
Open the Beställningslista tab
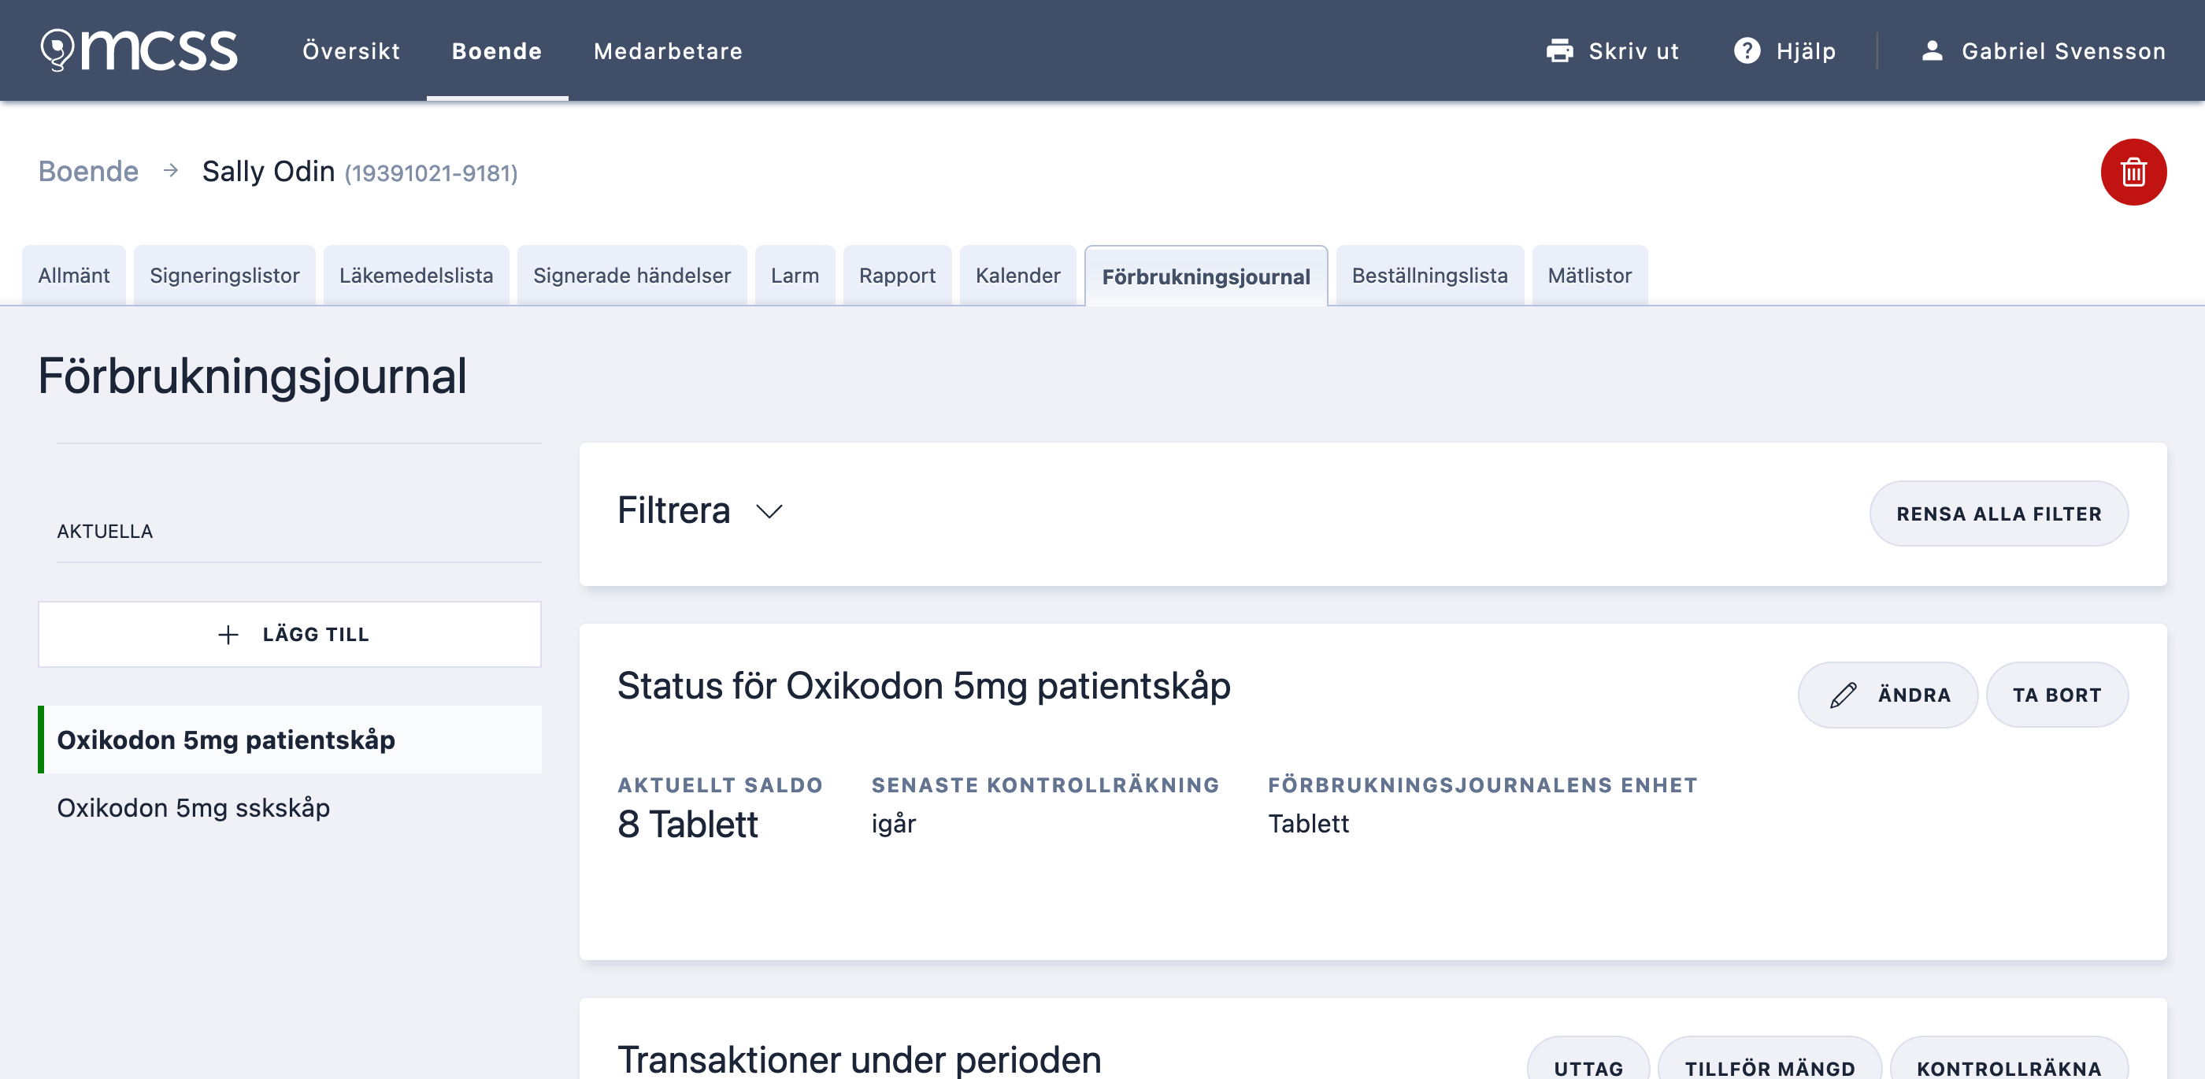click(1429, 275)
